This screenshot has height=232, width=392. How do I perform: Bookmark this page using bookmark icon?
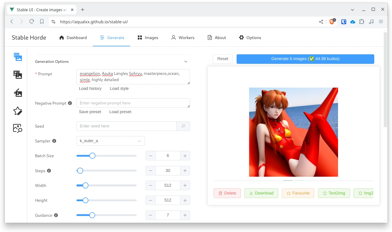coord(42,22)
